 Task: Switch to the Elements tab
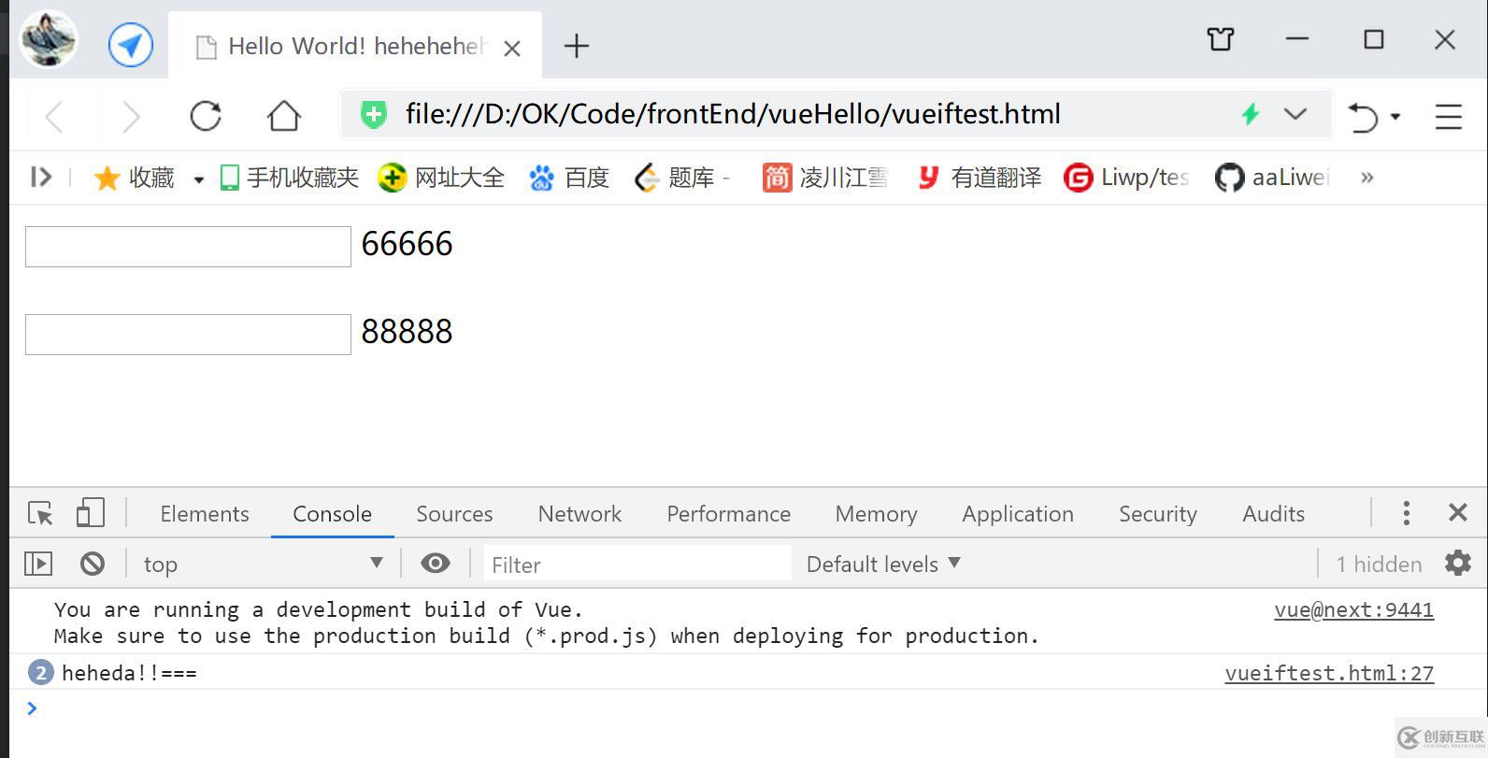205,514
